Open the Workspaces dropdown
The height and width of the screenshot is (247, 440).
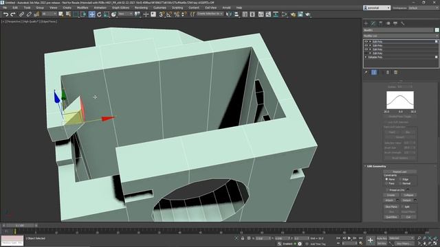pyautogui.click(x=423, y=8)
